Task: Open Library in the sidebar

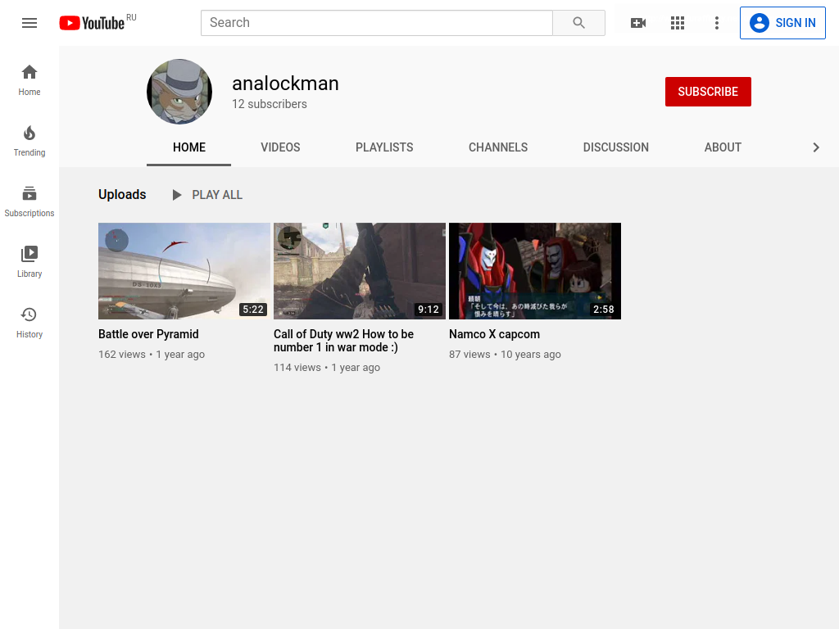Action: [x=29, y=262]
